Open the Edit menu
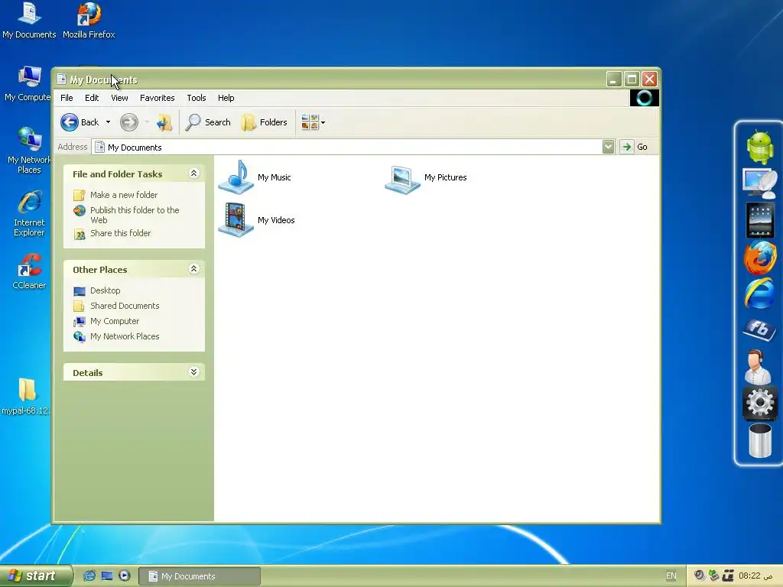 point(92,98)
